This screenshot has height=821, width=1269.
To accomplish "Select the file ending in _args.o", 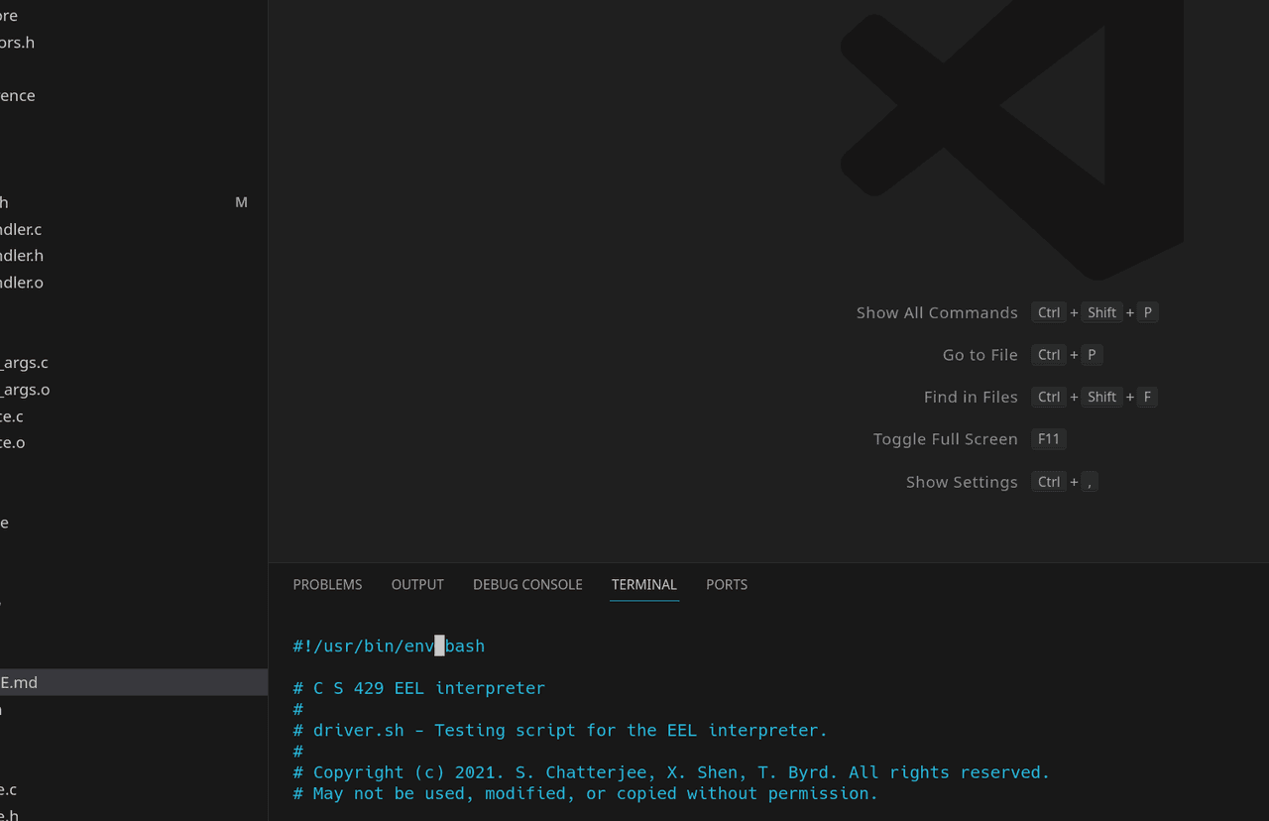I will click(25, 390).
